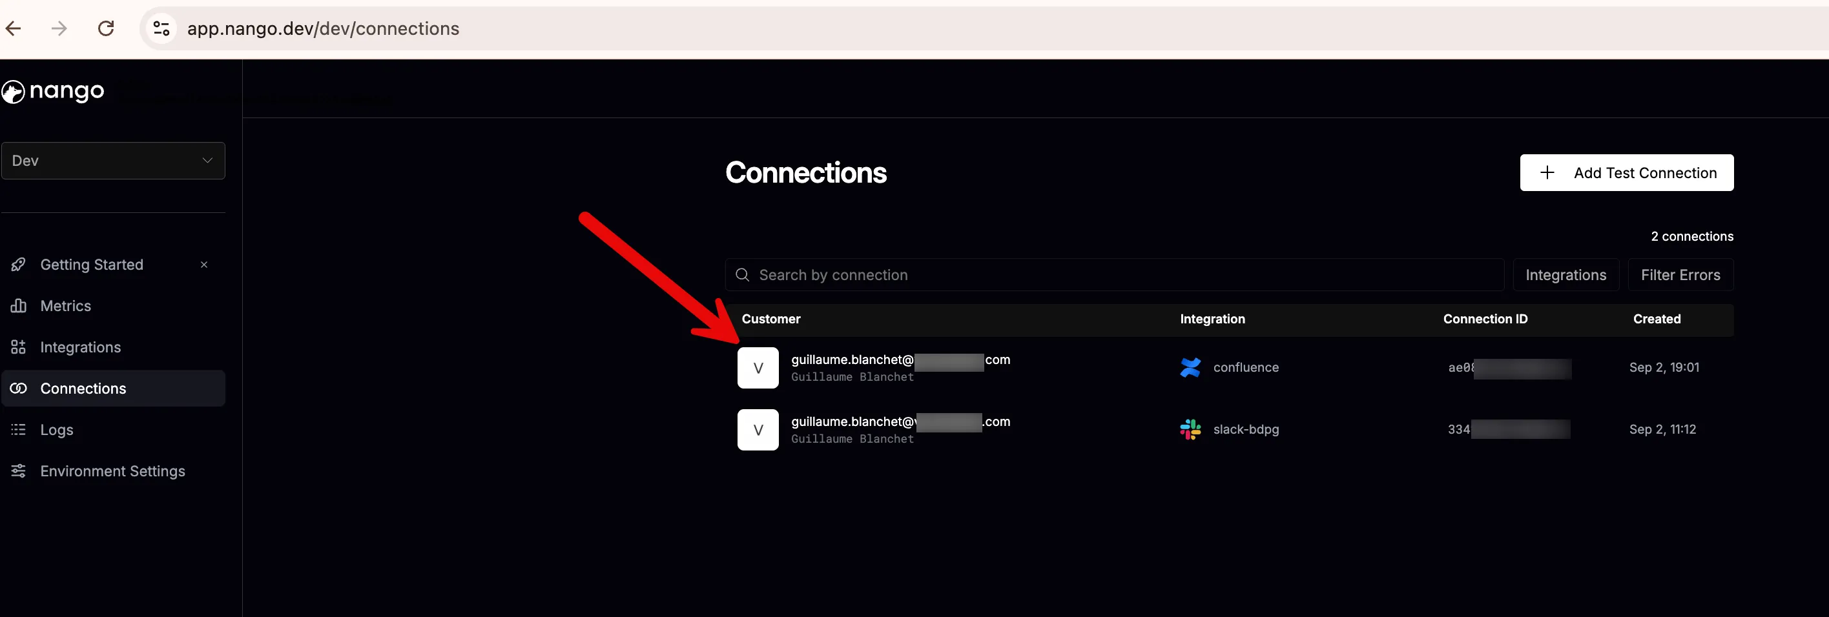Click the browser forward arrow
1829x617 pixels.
coord(59,28)
